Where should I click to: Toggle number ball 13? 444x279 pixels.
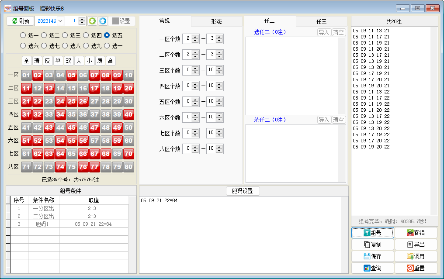[x=49, y=88]
